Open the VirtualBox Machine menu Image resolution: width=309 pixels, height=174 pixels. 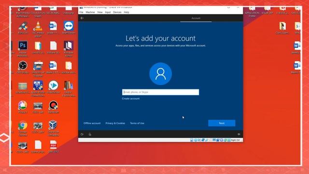(x=90, y=12)
